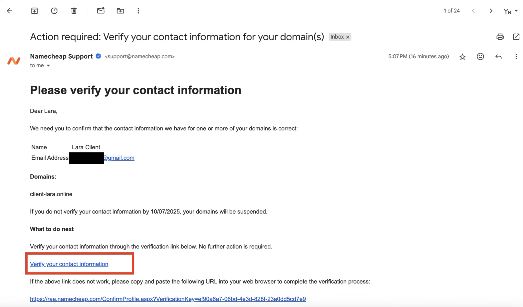This screenshot has height=307, width=523.
Task: Report this message as spam
Action: click(x=54, y=11)
